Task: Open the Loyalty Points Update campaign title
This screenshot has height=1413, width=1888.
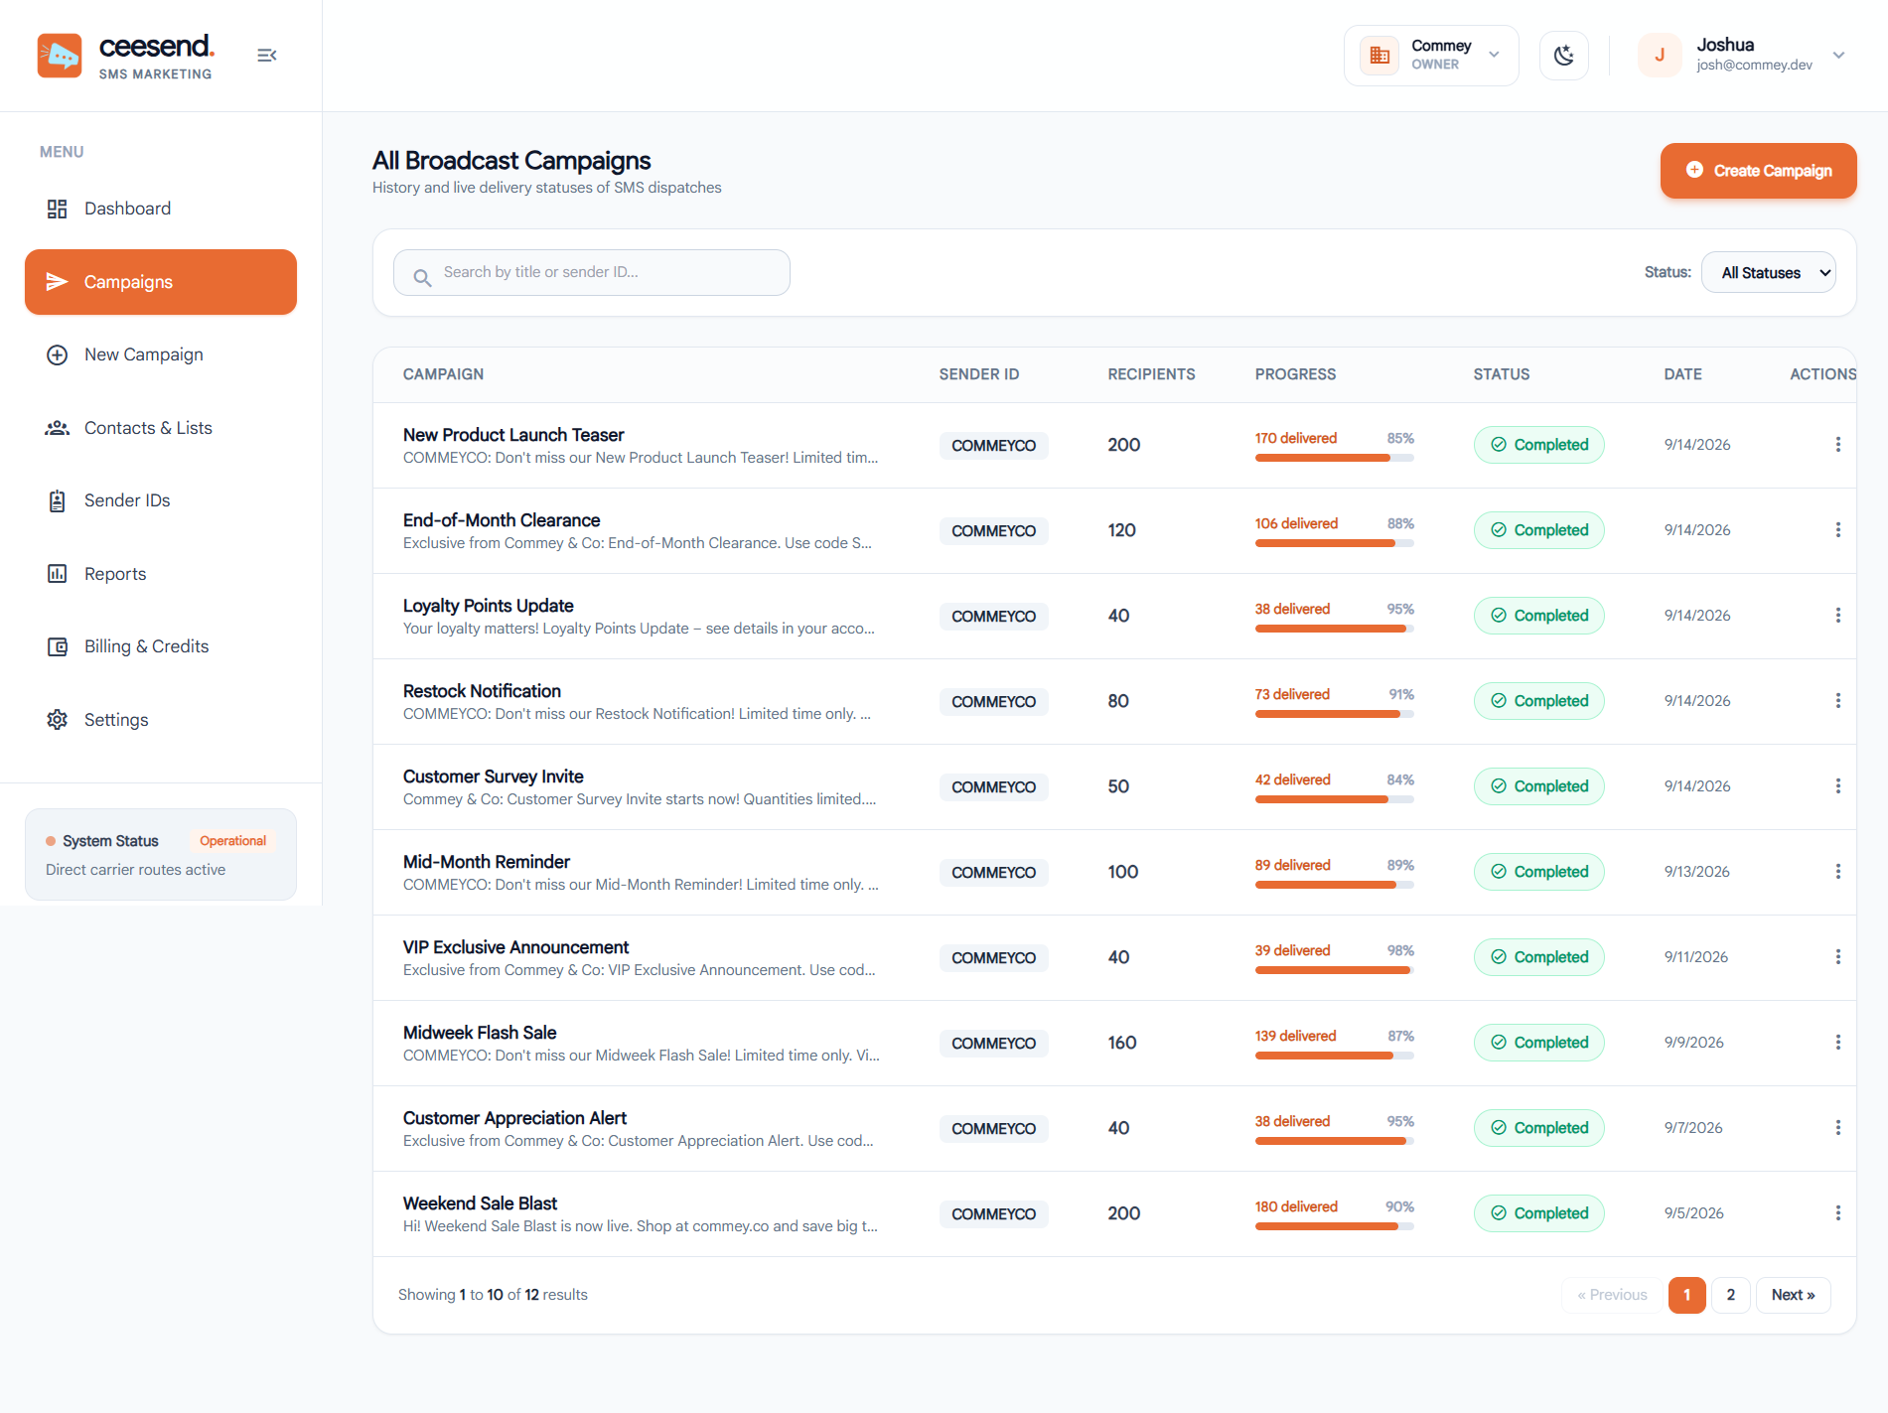Action: coord(489,606)
